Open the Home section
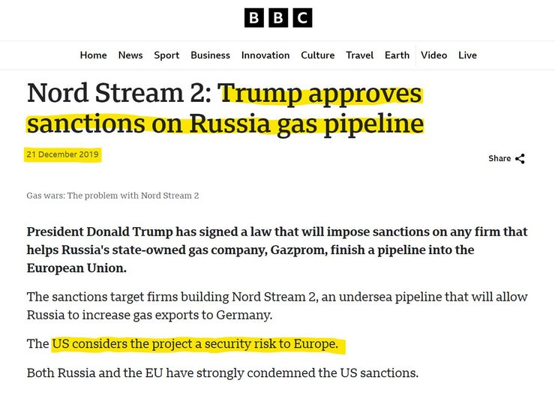555x395 pixels. pyautogui.click(x=94, y=55)
